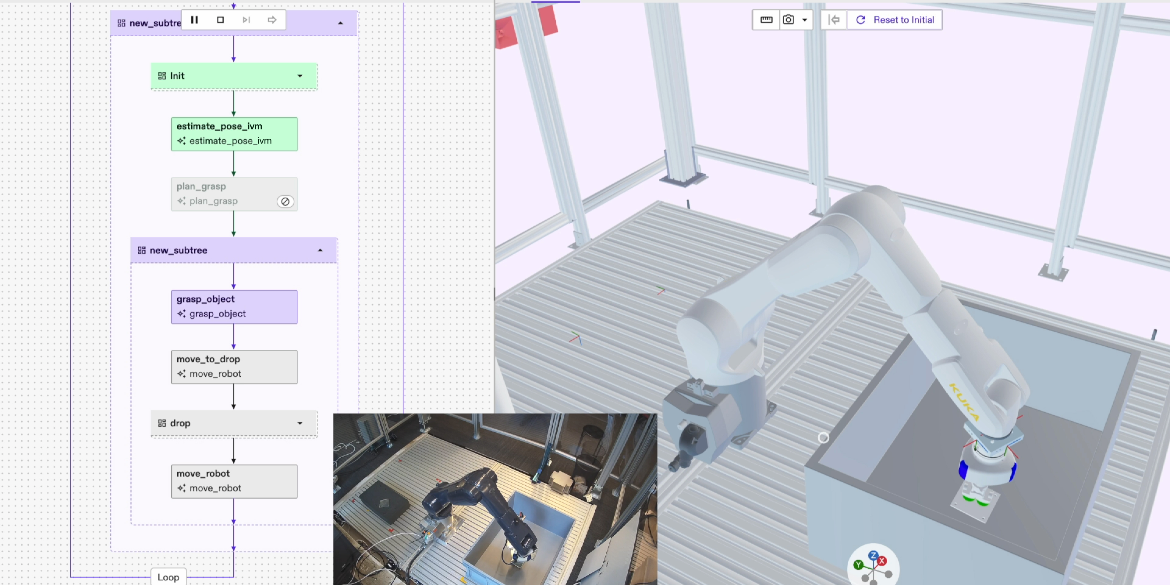Toggle the disabled icon on plan_grasp
The height and width of the screenshot is (585, 1170).
tap(285, 201)
